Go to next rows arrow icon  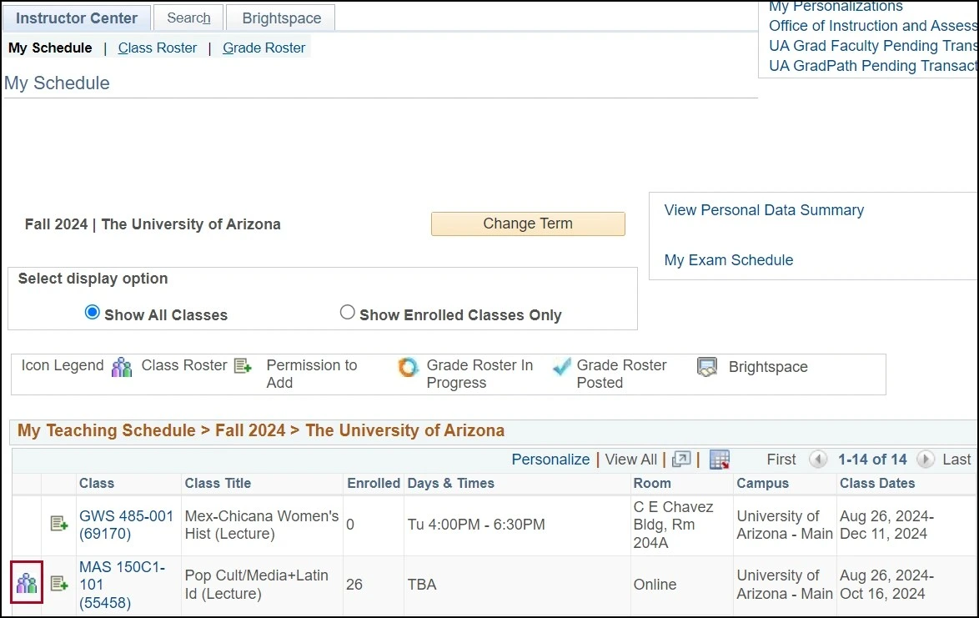pos(926,460)
